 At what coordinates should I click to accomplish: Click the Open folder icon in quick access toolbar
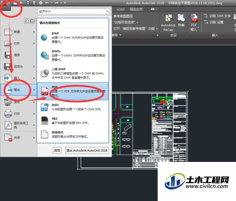coord(21,3)
